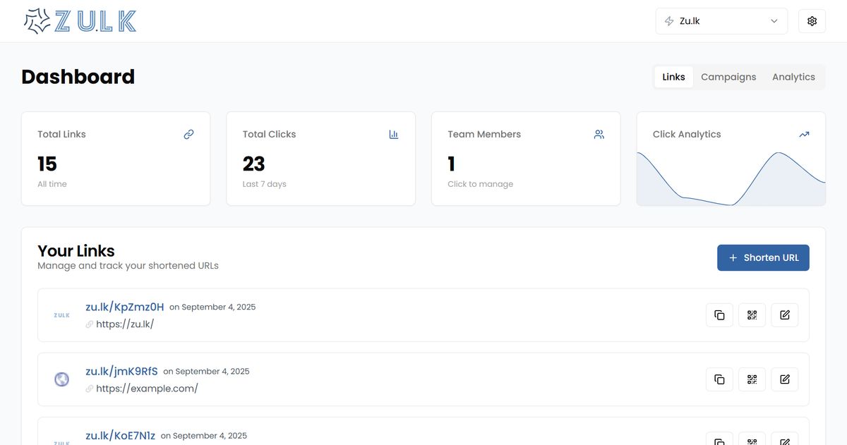This screenshot has height=445, width=847.
Task: Copy the zu.lk/jmK9RfS short link
Action: [719, 379]
